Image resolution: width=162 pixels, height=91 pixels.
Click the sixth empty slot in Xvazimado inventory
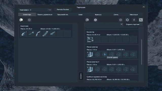pyautogui.click(x=60, y=33)
